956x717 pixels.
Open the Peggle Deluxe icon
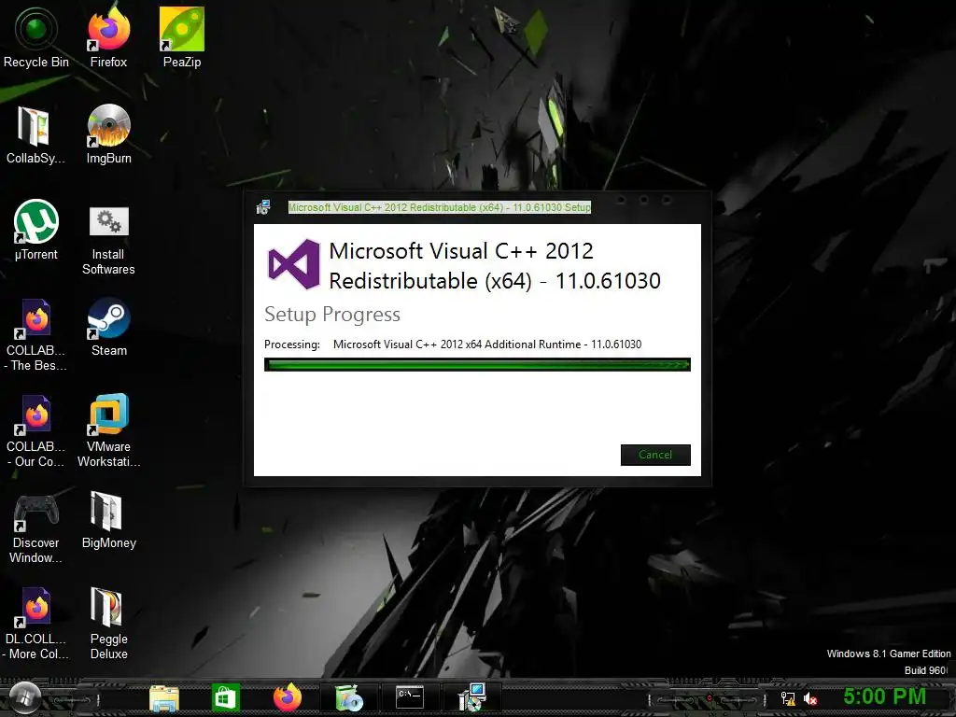pyautogui.click(x=108, y=624)
